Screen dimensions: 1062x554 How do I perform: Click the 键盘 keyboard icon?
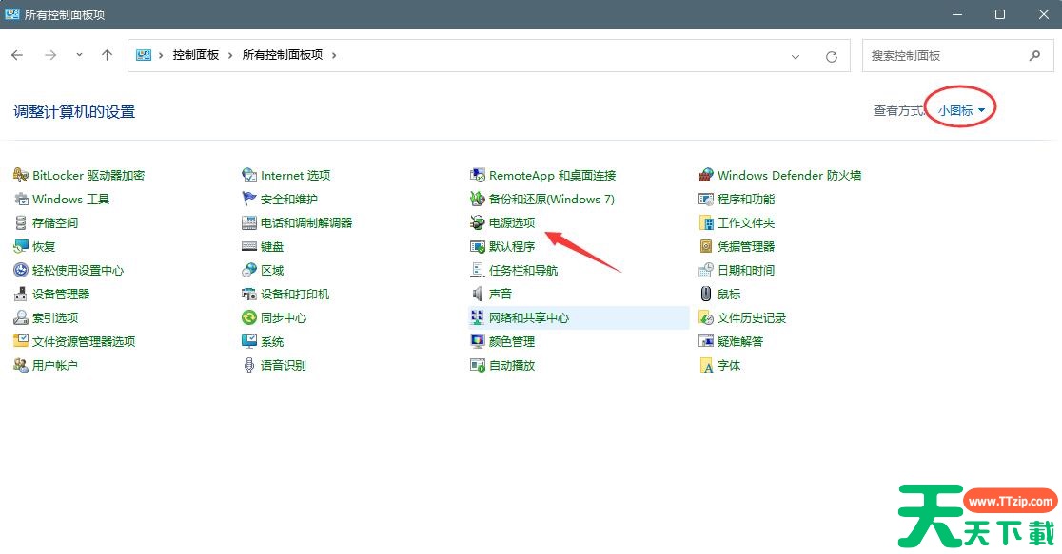(249, 246)
